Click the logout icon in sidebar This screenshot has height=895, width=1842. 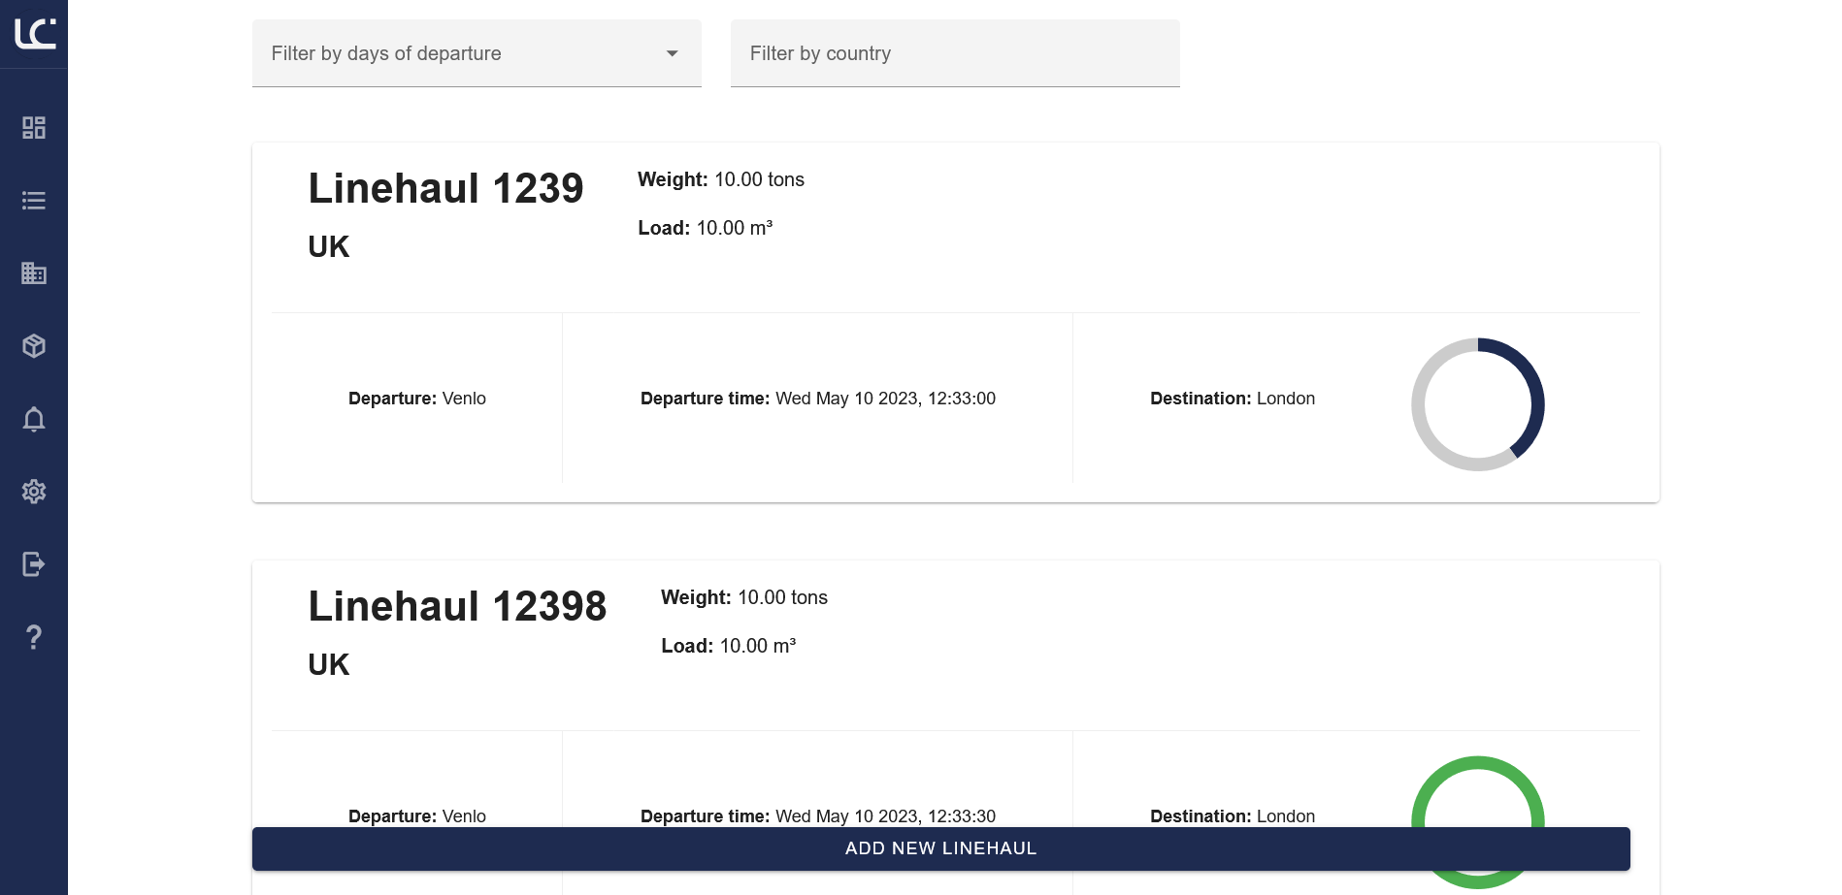(34, 564)
